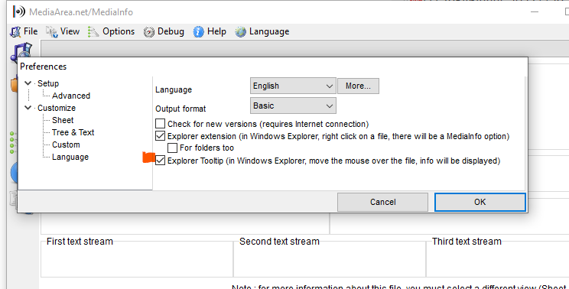569x289 pixels.
Task: Select Language under Customize
Action: (70, 157)
